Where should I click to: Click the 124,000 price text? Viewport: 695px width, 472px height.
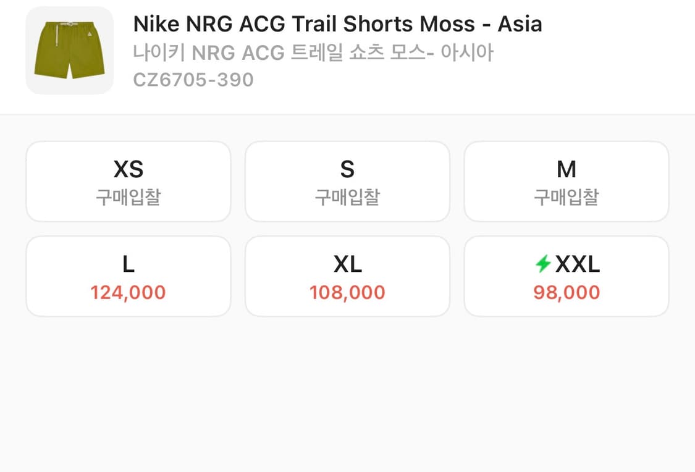click(x=128, y=292)
